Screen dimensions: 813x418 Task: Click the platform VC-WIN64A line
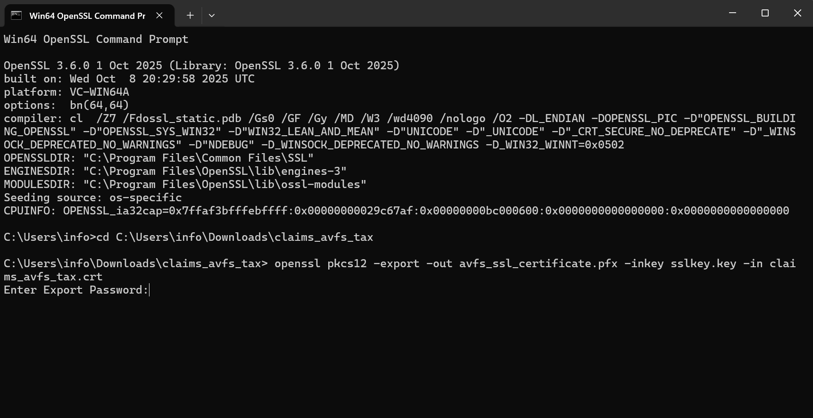click(66, 92)
